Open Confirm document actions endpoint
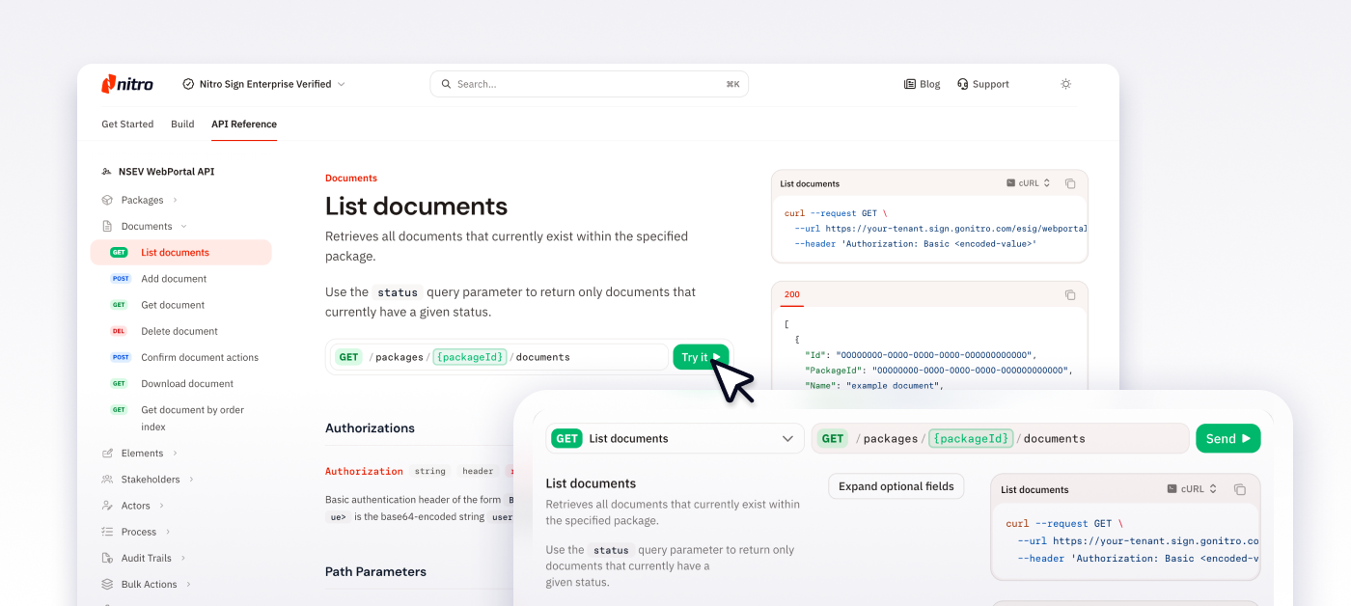 click(200, 357)
